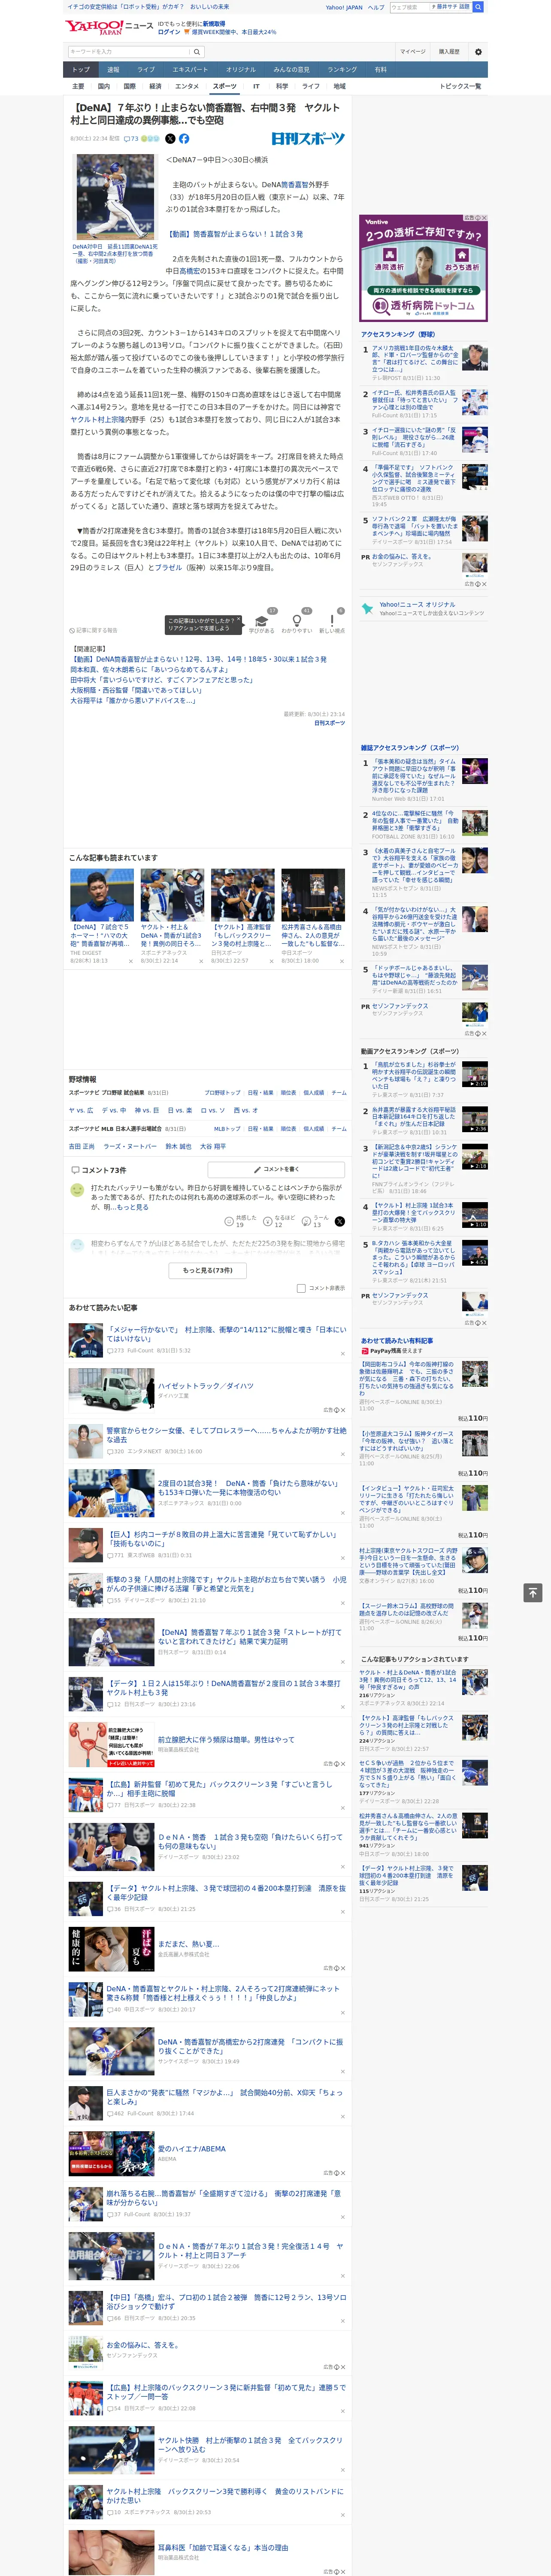This screenshot has width=551, height=2576.
Task: Open 購入履歴
Action: pyautogui.click(x=449, y=51)
